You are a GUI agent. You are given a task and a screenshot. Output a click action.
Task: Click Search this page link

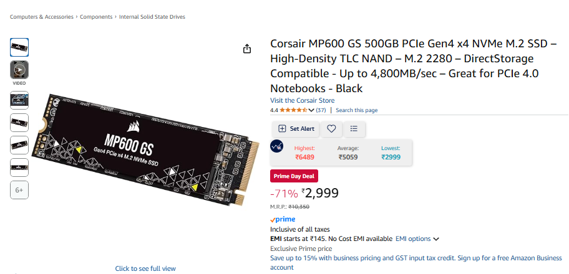click(x=357, y=110)
